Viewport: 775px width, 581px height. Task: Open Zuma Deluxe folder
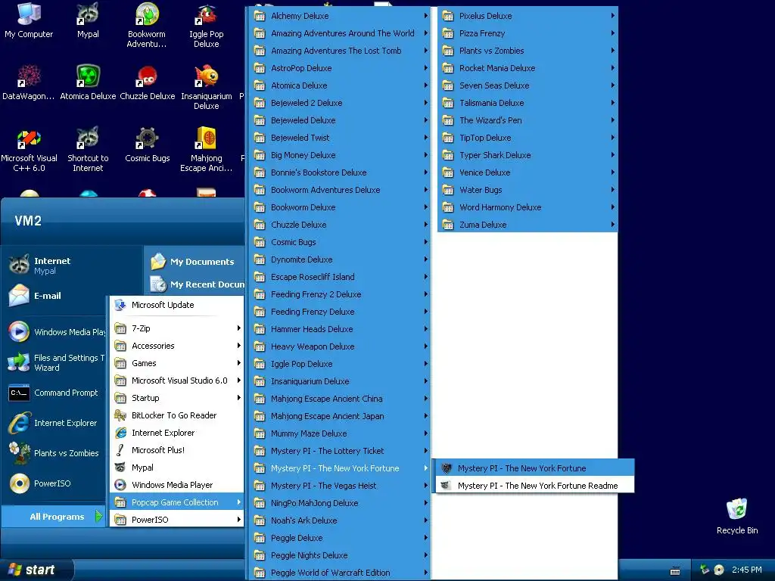[x=528, y=224]
